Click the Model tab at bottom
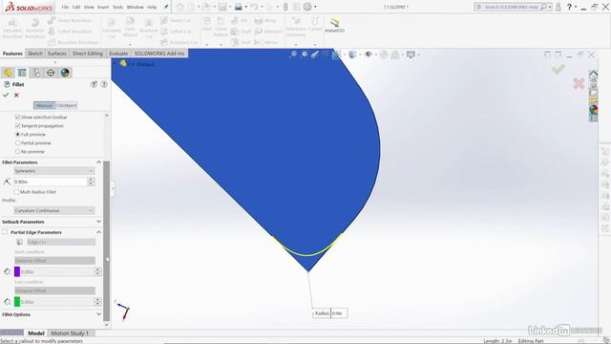The image size is (611, 344). tap(36, 333)
